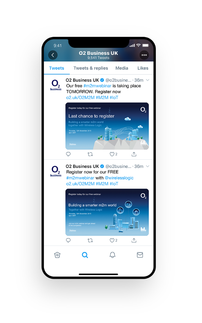The image size is (202, 323).
Task: Share the first tweet via share icon
Action: pos(134,154)
